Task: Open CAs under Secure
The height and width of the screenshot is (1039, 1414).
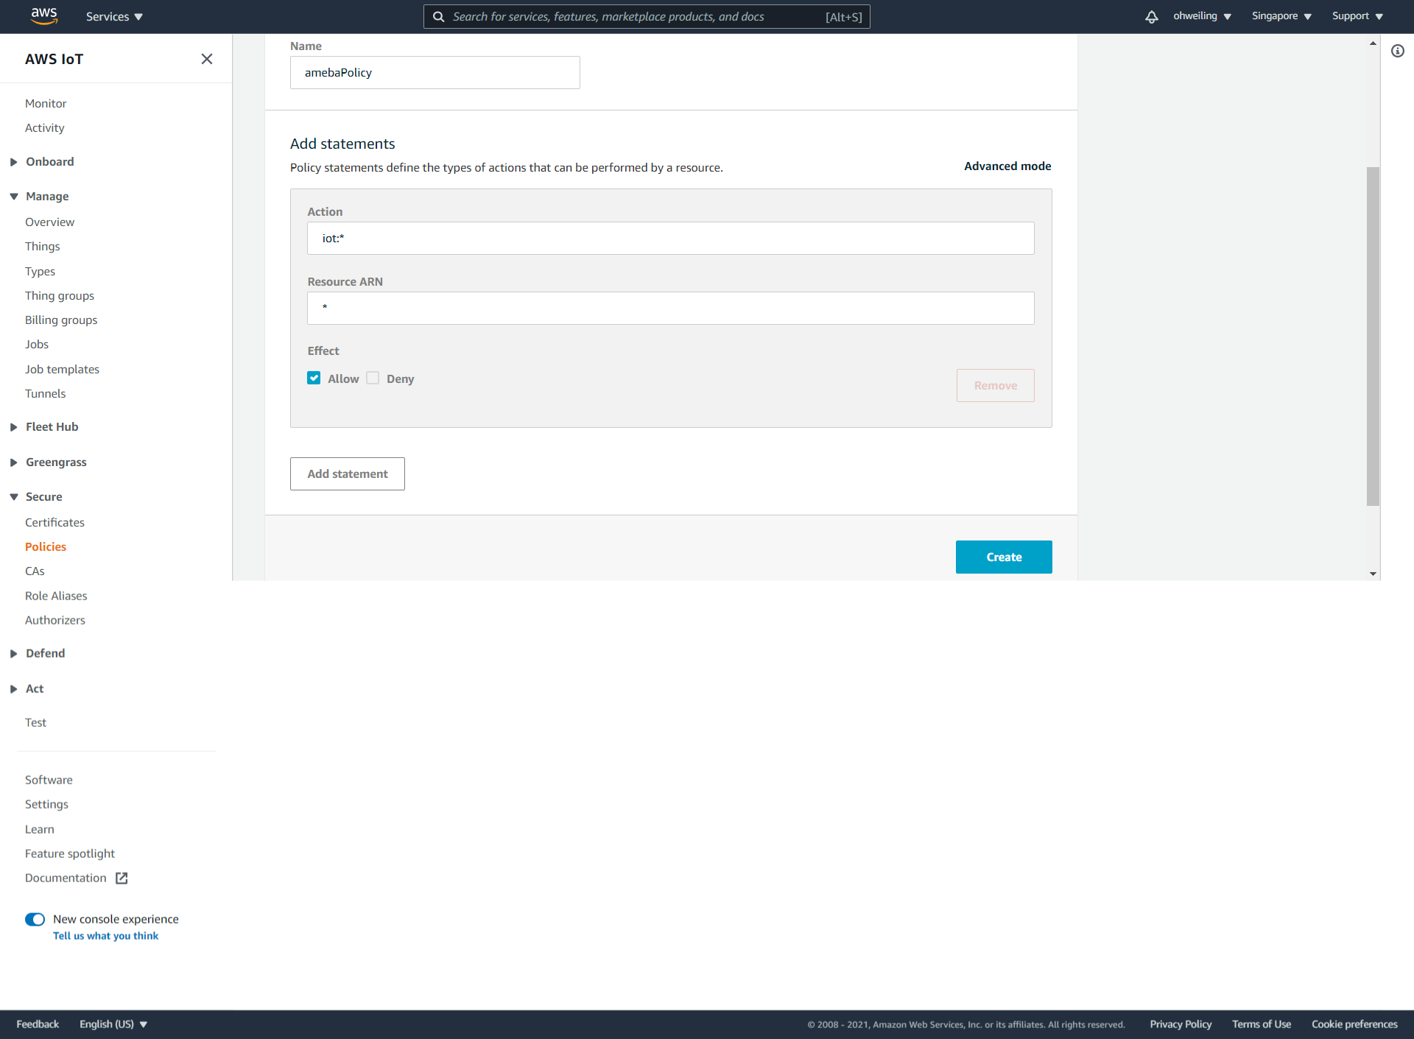Action: click(35, 571)
